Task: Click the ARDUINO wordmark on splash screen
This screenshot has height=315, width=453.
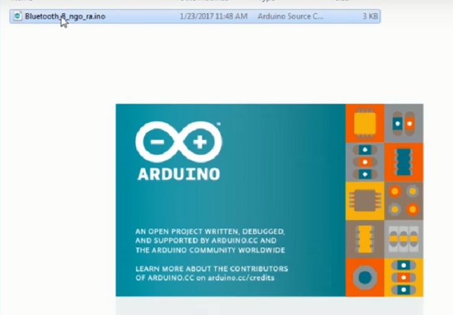Action: pyautogui.click(x=179, y=174)
